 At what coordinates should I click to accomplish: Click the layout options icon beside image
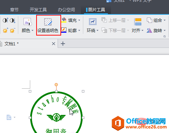click(9, 117)
